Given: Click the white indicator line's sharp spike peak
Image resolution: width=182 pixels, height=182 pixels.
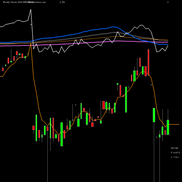Looking at the screenshot, I should tap(31, 9).
